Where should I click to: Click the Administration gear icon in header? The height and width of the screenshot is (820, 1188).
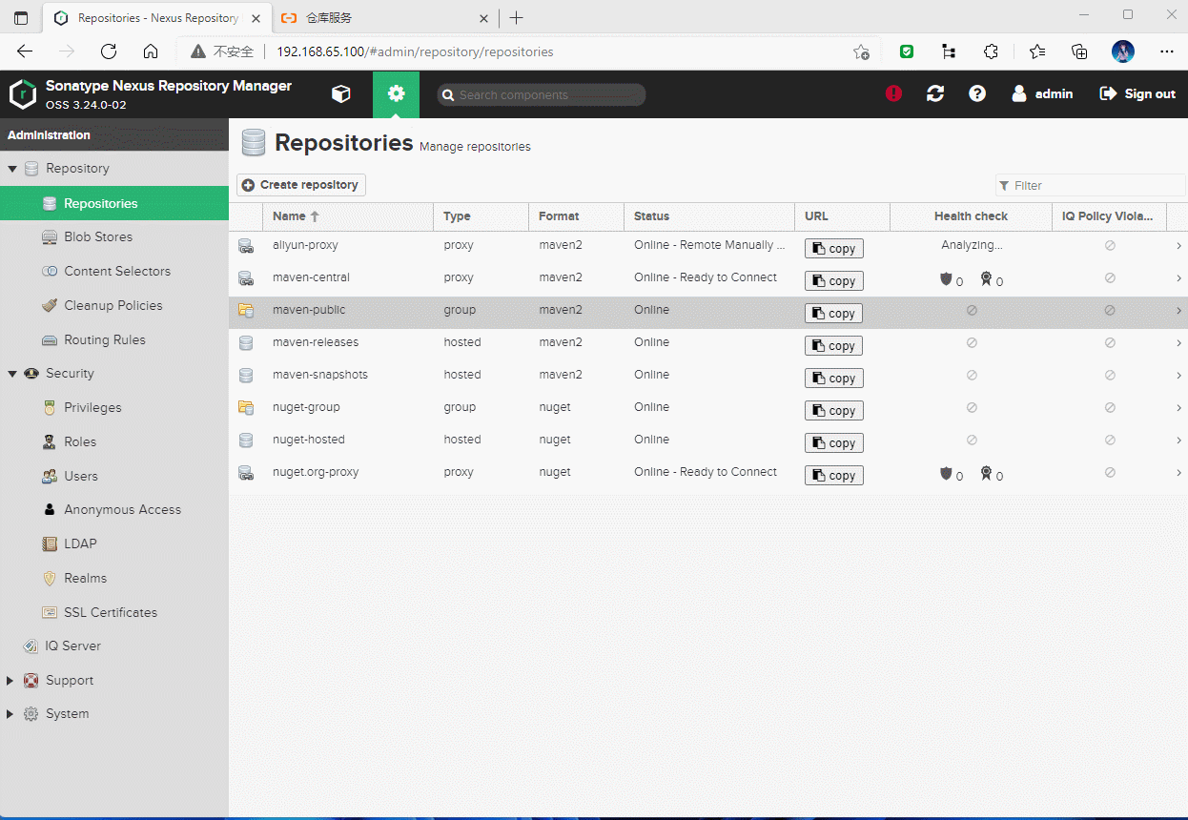(396, 93)
